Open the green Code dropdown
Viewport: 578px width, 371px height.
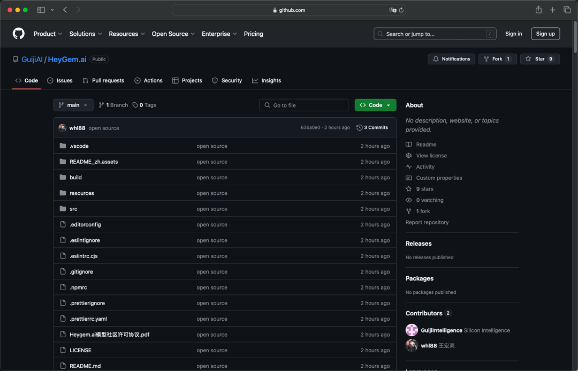375,105
